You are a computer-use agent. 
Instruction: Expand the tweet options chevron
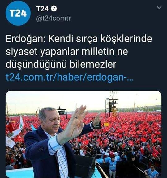(x=159, y=7)
